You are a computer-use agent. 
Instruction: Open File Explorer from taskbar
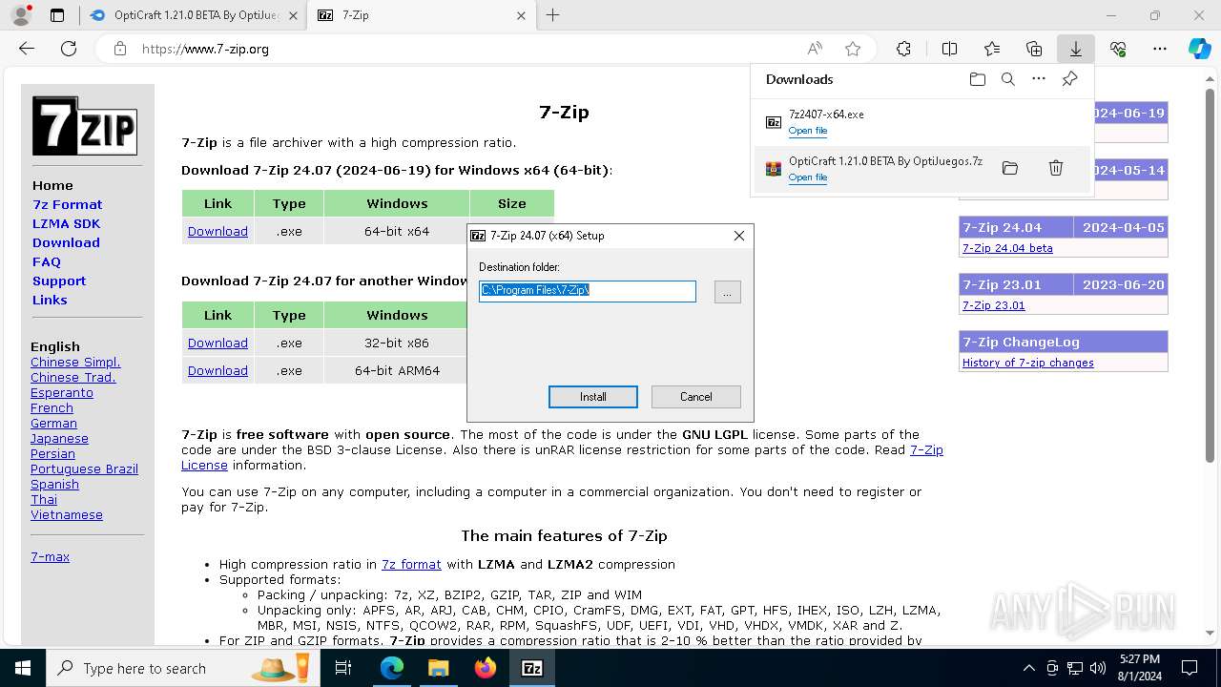438,668
